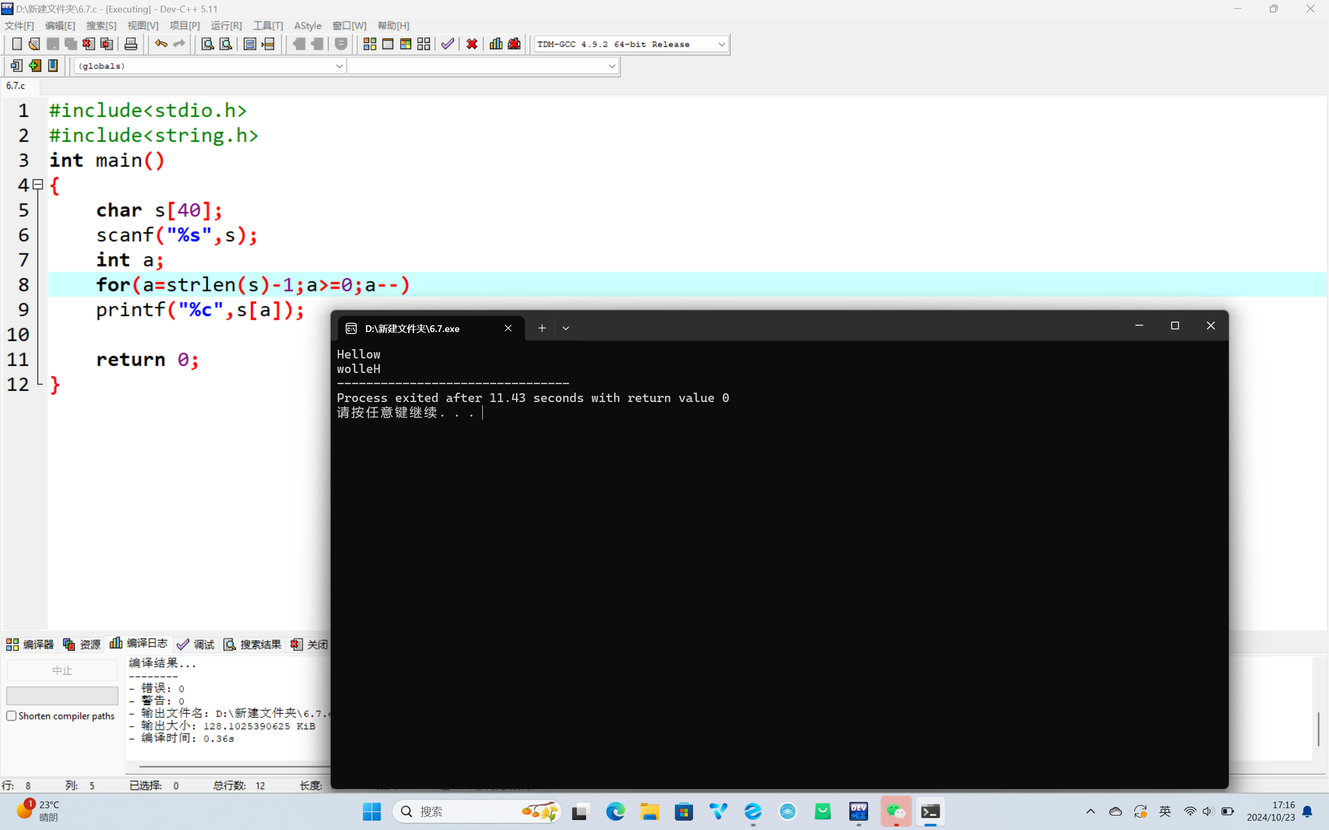Open the TDM-GCC compiler selection dropdown
1329x830 pixels.
(x=722, y=45)
